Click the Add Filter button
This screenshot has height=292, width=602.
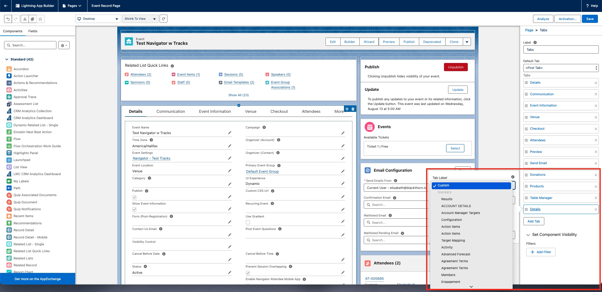click(541, 252)
